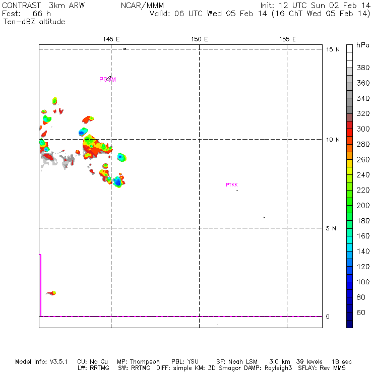Pick the cyan colorbar segment beside 160

(x=349, y=240)
